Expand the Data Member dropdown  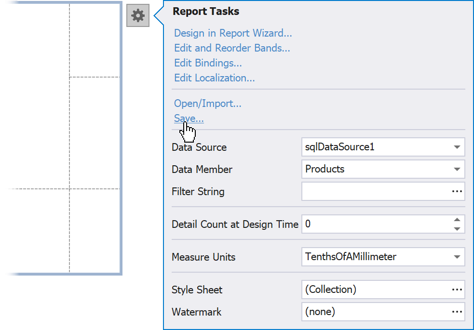457,170
